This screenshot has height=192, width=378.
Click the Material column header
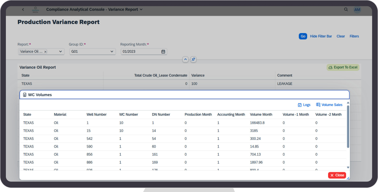60,115
